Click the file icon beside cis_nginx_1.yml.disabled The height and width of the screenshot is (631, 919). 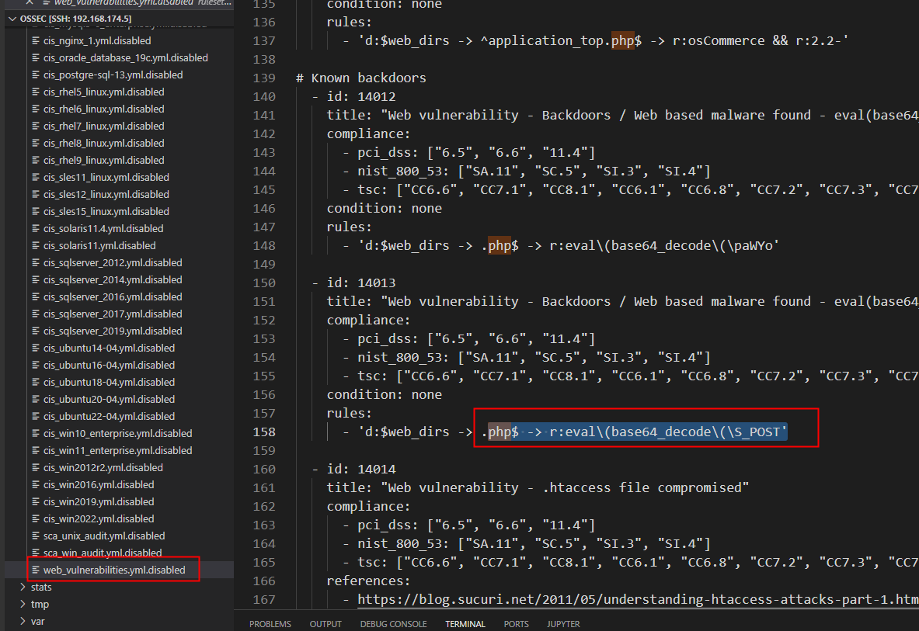pos(36,40)
